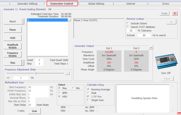This screenshot has height=115, width=181.
Task: Select the BPM radio button
Action: pyautogui.click(x=59, y=93)
